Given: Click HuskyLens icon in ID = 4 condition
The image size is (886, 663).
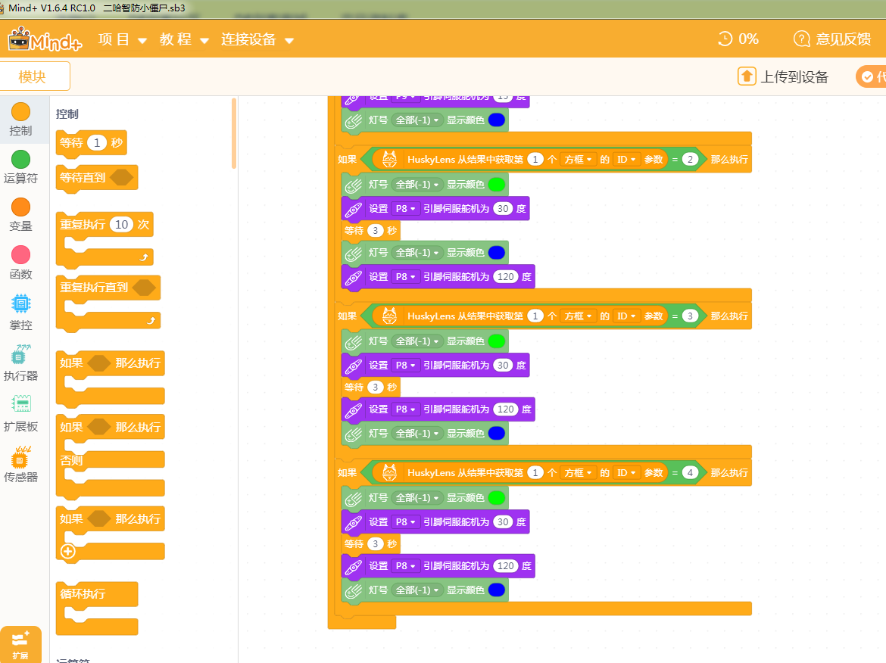Looking at the screenshot, I should coord(389,473).
